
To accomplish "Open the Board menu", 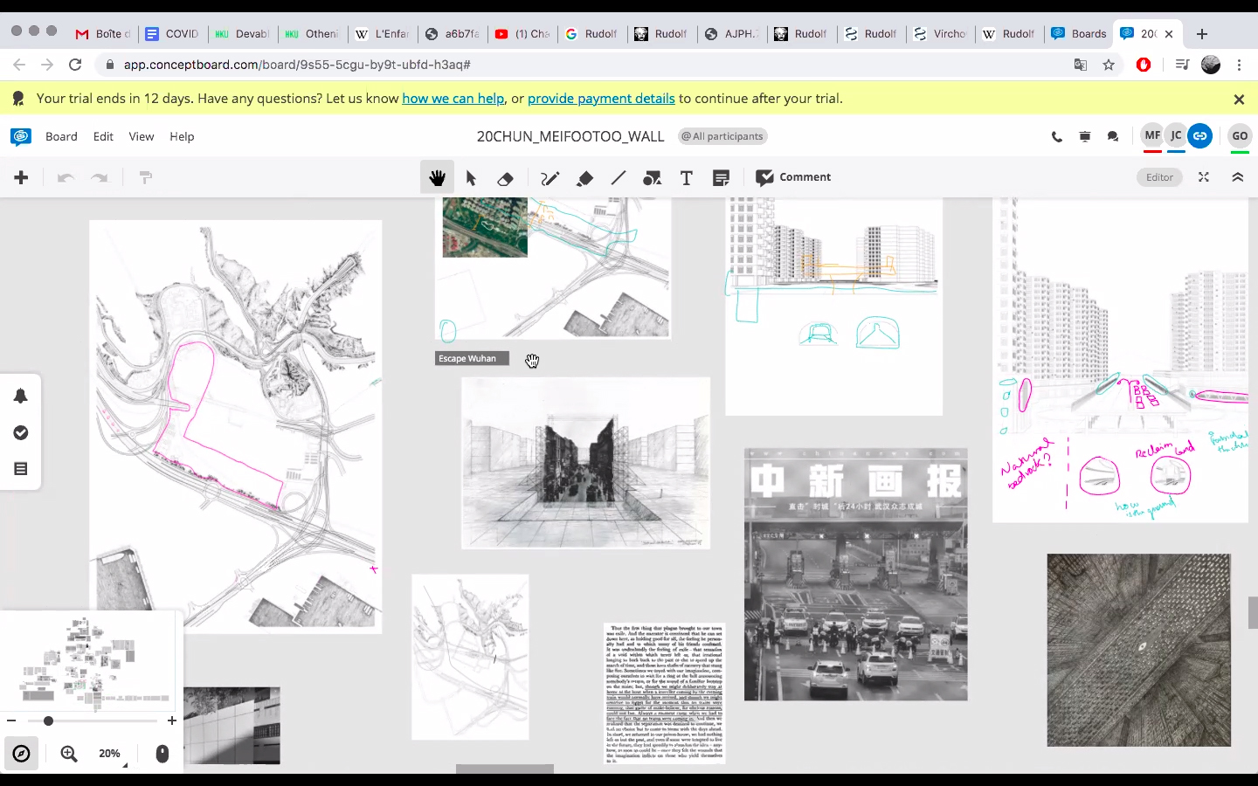I will point(61,136).
